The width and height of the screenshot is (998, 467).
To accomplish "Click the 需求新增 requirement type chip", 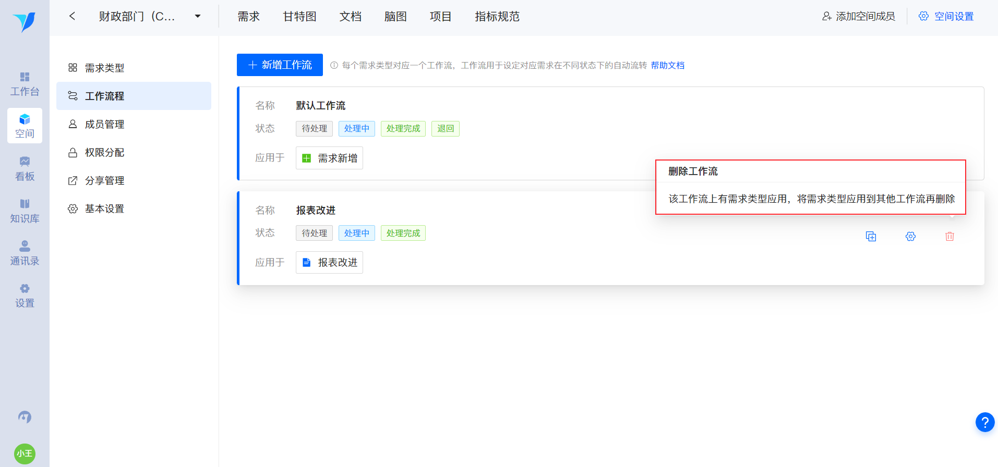I will coord(329,158).
